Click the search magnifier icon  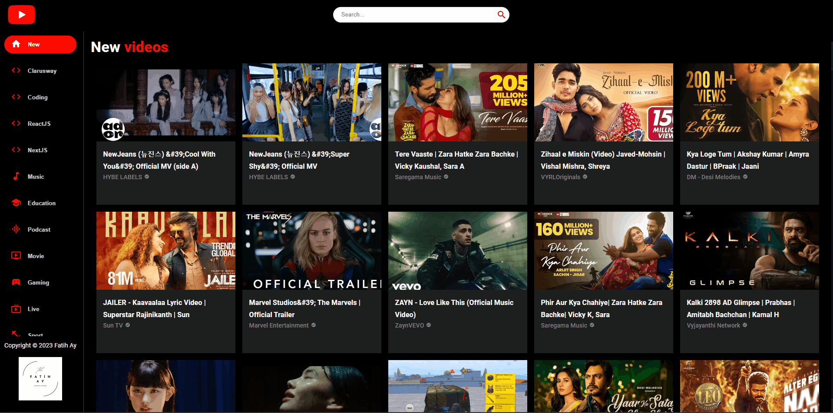[x=501, y=15]
